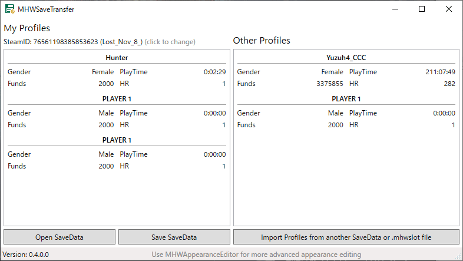This screenshot has width=463, height=261.
Task: Import Profiles from another SaveData or .mhwslot file
Action: click(346, 237)
